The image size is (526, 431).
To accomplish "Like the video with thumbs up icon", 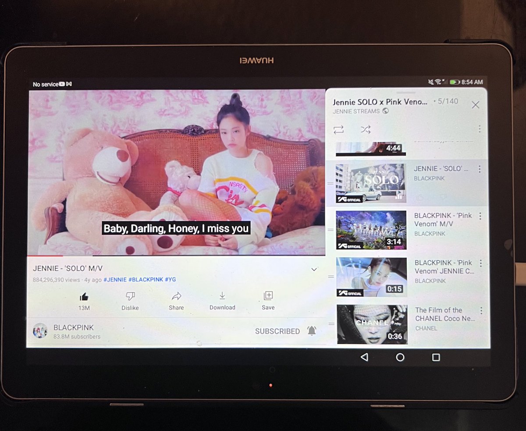I will (x=84, y=297).
